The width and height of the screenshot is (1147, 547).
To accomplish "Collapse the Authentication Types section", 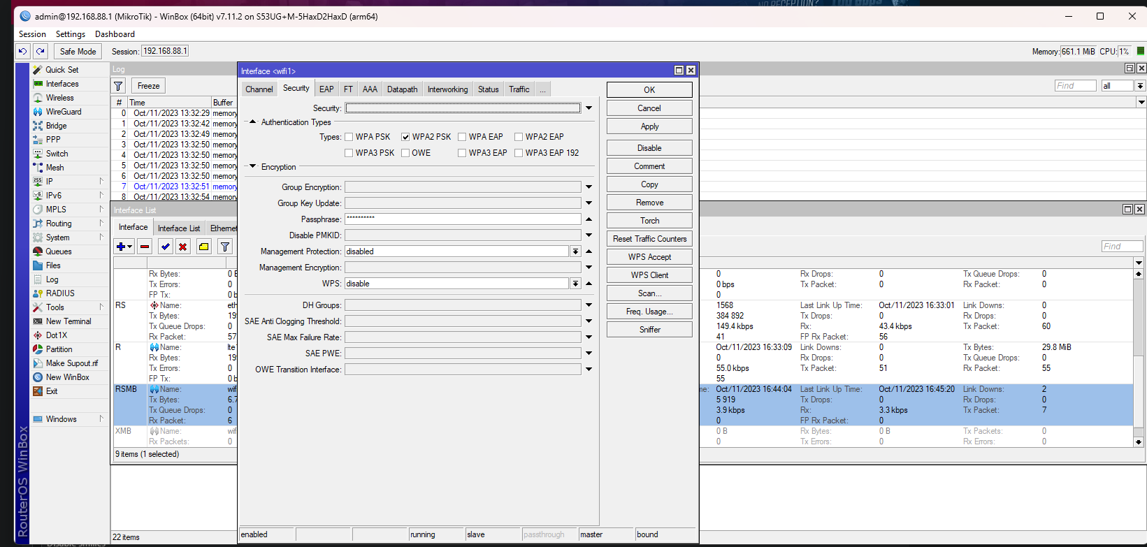I will coord(253,122).
